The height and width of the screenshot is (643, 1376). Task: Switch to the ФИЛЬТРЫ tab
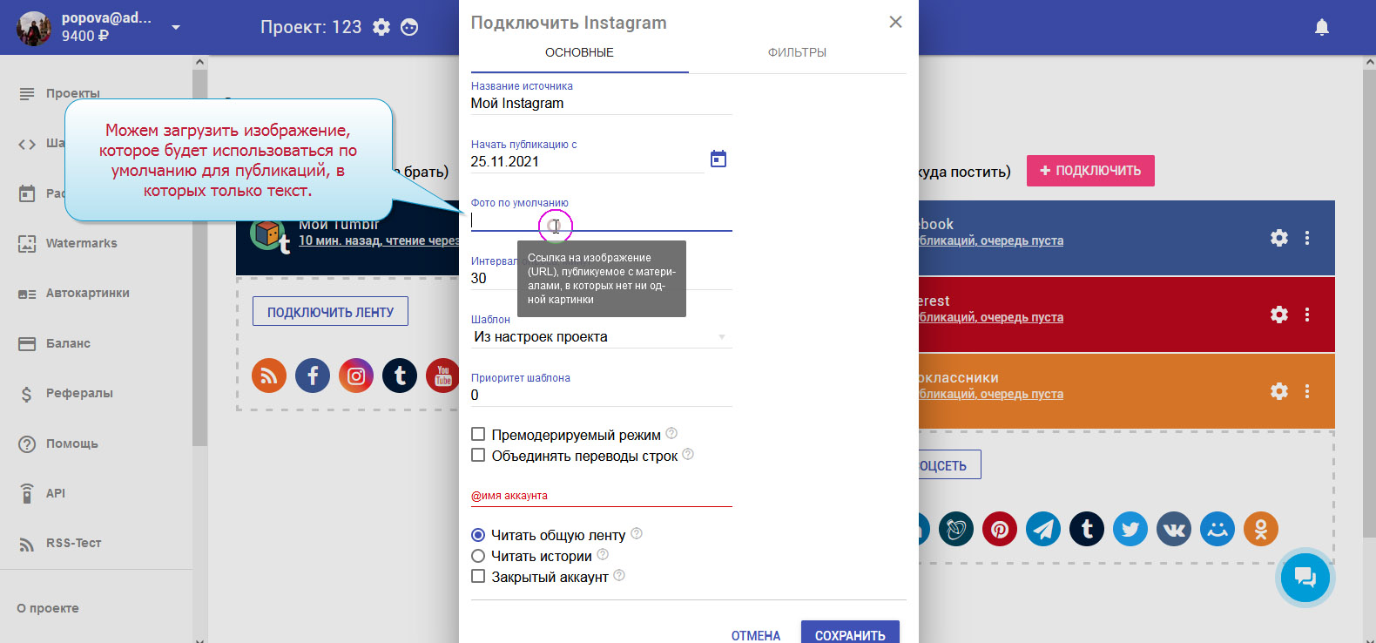797,52
